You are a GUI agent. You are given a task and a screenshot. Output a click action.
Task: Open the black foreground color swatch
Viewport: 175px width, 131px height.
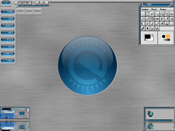point(147,37)
